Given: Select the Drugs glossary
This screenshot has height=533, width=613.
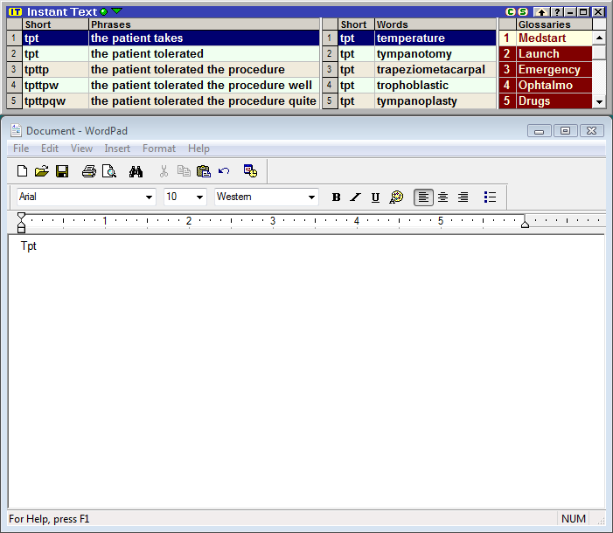Looking at the screenshot, I should pos(546,100).
